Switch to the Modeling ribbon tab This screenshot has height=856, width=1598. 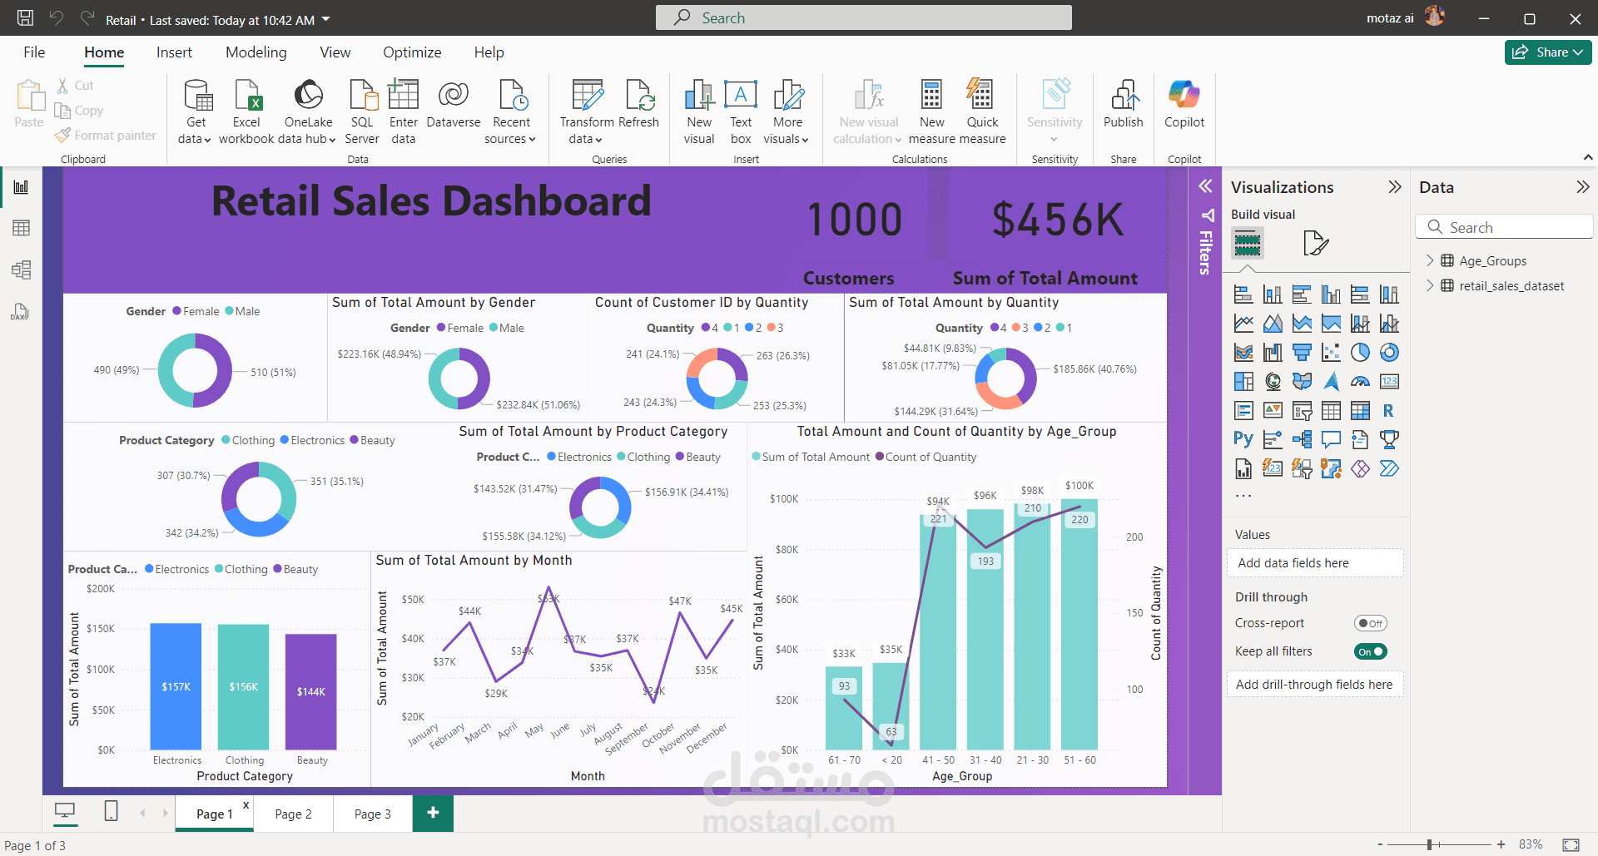point(256,52)
